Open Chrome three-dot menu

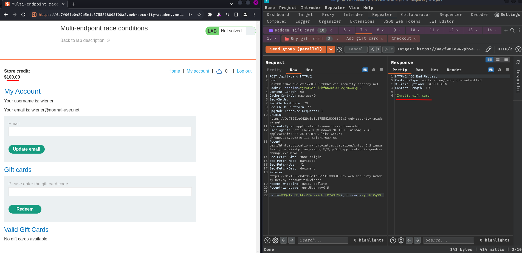254,15
